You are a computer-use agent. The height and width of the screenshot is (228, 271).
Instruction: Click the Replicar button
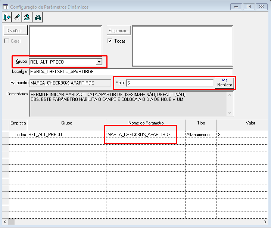tap(224, 83)
